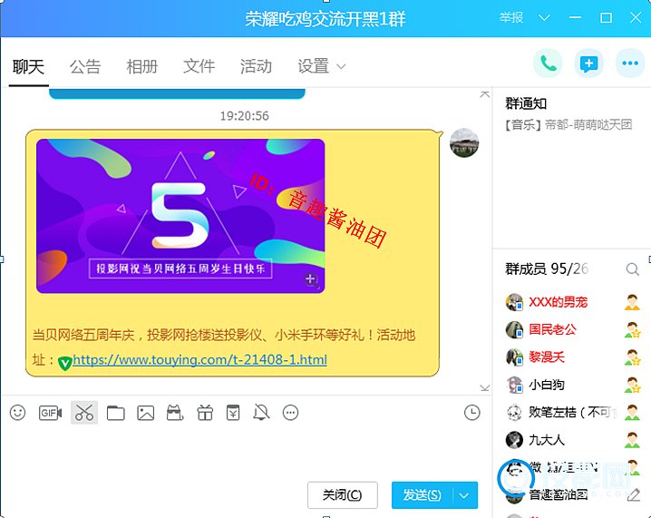Screen dimensions: 651x518
Task: Click the send picture icon
Action: 145,413
